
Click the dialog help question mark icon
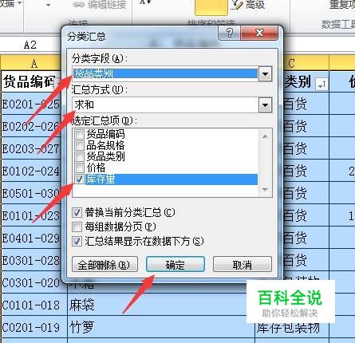(230, 33)
